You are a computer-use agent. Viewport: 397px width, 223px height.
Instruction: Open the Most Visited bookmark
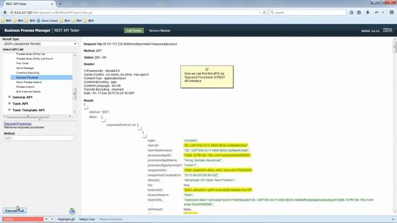tap(47, 20)
